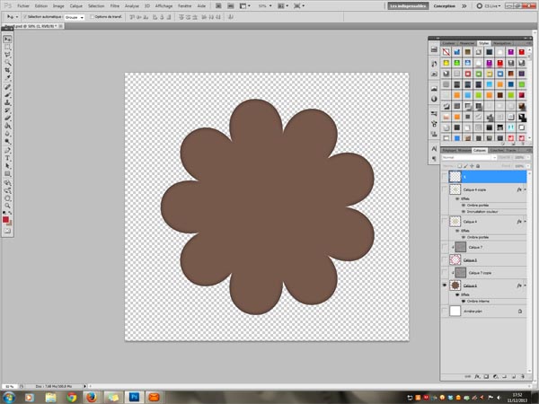Collapse effects arrow on Calque 4
539x404 pixels.
pyautogui.click(x=525, y=222)
